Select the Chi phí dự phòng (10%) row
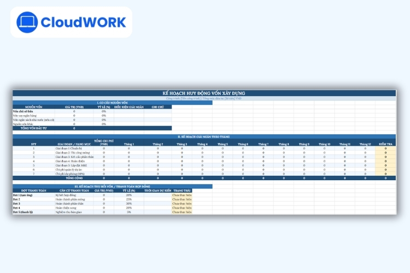The height and width of the screenshot is (273, 410). click(x=70, y=174)
